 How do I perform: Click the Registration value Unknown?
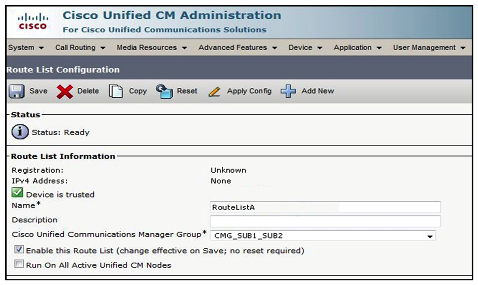tap(228, 170)
